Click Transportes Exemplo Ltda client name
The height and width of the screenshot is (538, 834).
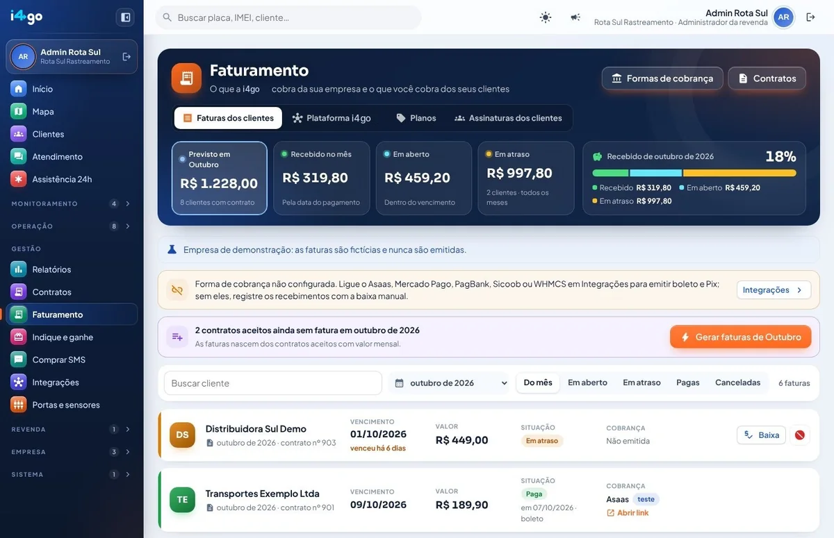pyautogui.click(x=263, y=494)
